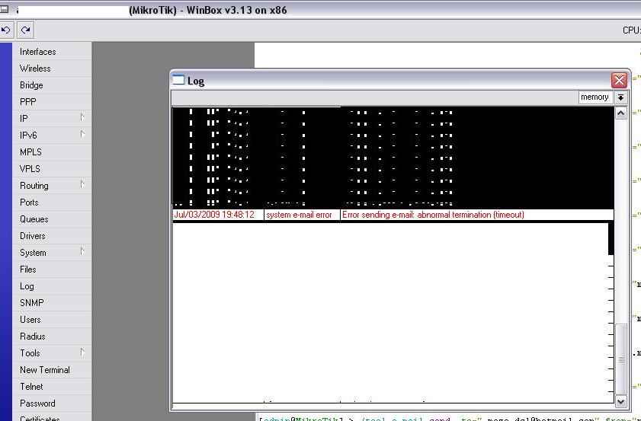Open the PPP menu
Viewport: 641px width, 421px height.
[x=52, y=102]
